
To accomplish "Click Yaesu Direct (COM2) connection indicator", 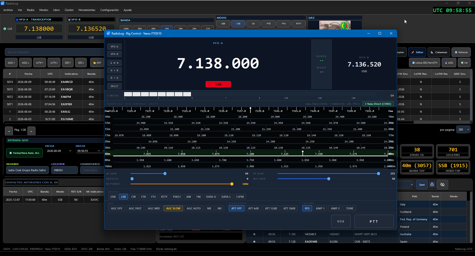I will pyautogui.click(x=378, y=104).
